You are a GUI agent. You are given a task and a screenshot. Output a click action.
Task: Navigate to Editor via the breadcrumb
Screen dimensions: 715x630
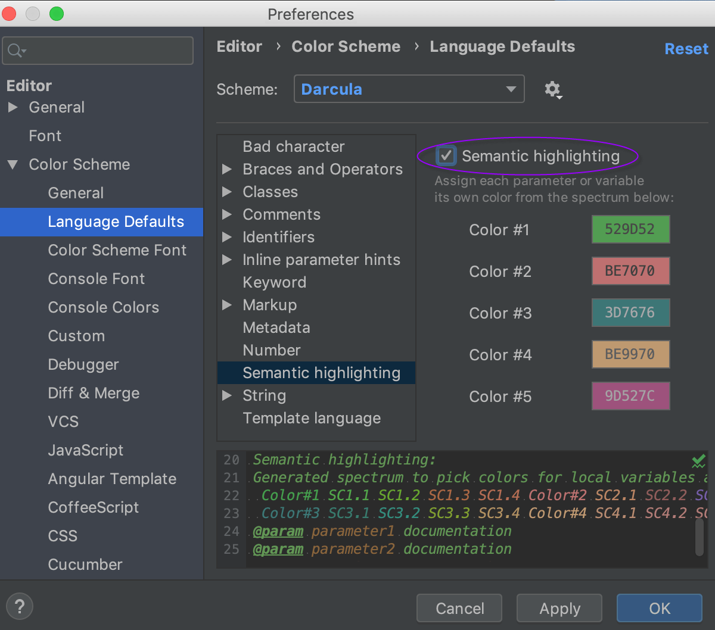pyautogui.click(x=239, y=46)
